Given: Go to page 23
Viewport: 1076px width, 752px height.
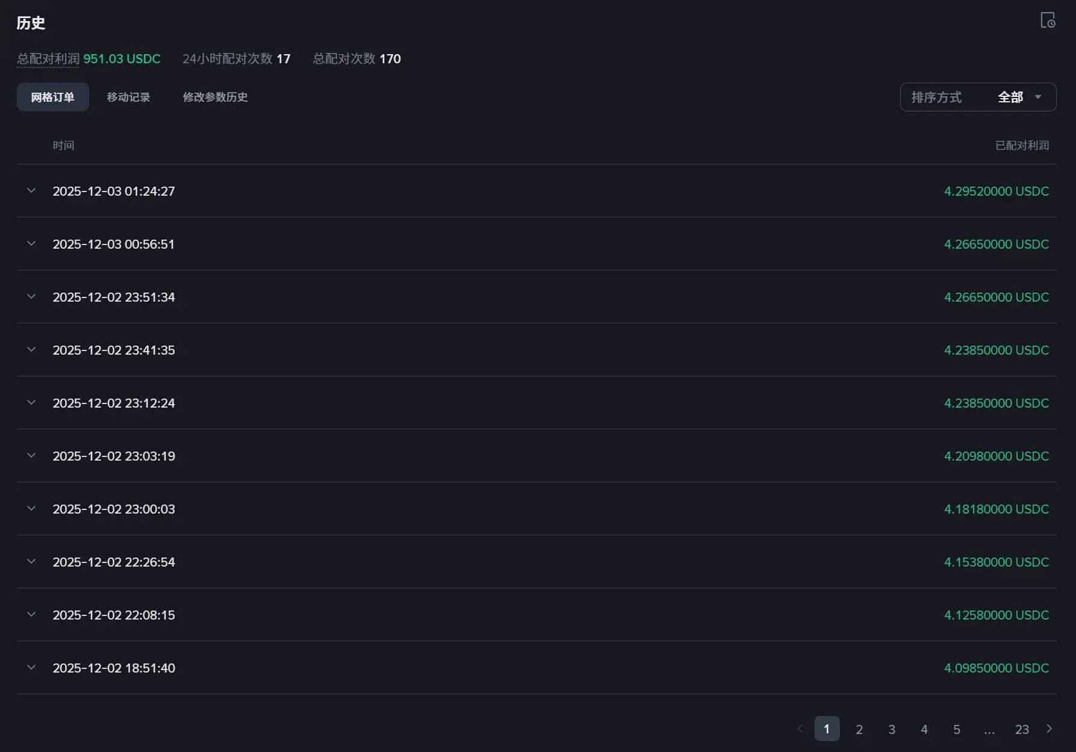Looking at the screenshot, I should pos(1022,729).
